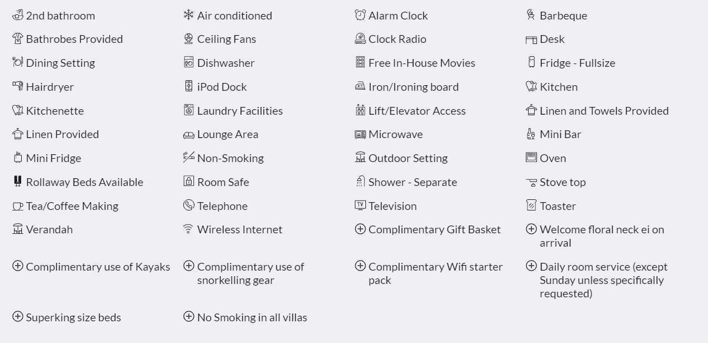
Task: Click the Telephone handset icon
Action: pos(189,205)
